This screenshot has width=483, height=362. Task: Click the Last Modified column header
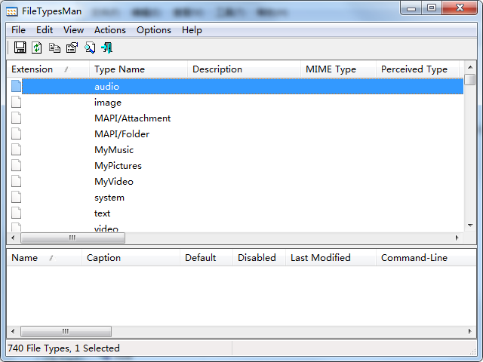click(331, 258)
